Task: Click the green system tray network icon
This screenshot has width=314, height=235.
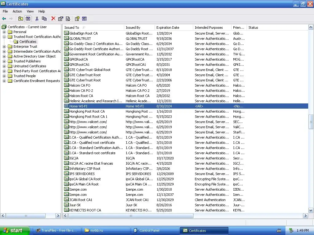Action: point(291,230)
